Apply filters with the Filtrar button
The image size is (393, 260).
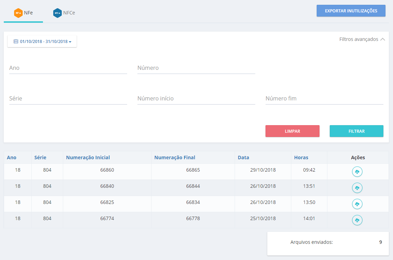[356, 131]
